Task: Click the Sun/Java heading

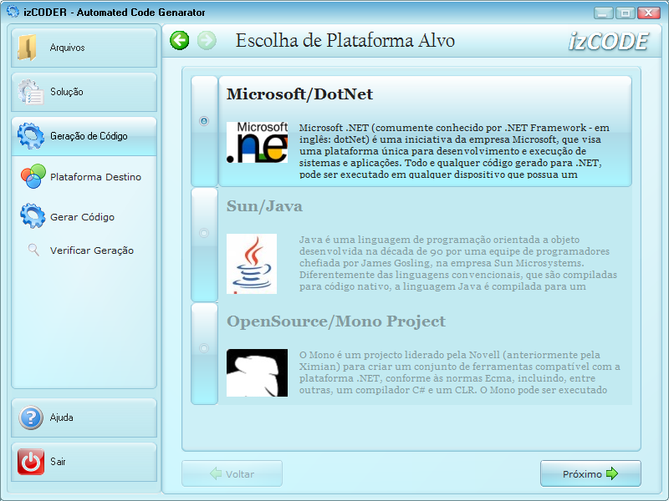Action: click(x=264, y=206)
